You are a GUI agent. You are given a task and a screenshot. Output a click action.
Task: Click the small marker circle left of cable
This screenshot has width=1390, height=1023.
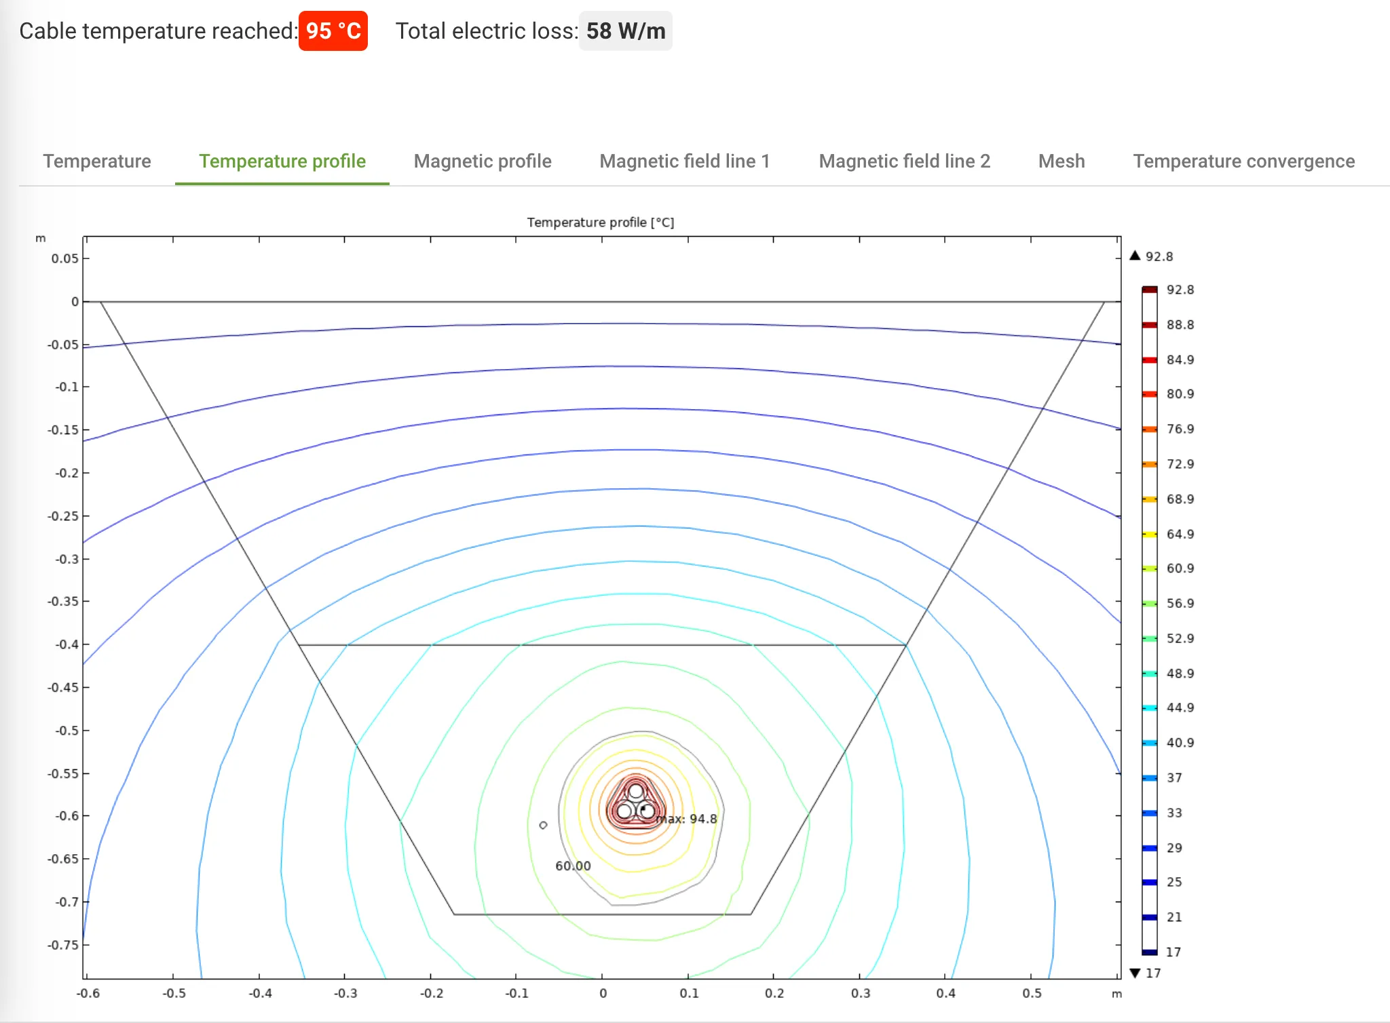(543, 825)
